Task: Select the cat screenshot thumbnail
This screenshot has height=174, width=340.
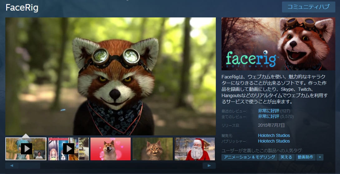Action: pyautogui.click(x=153, y=149)
